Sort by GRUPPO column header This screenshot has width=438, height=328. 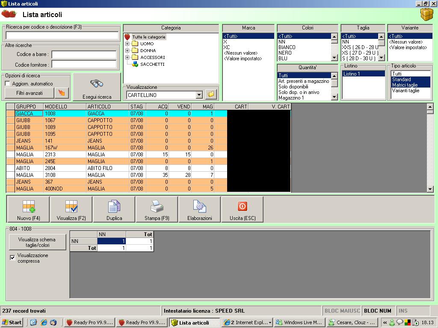(29, 106)
